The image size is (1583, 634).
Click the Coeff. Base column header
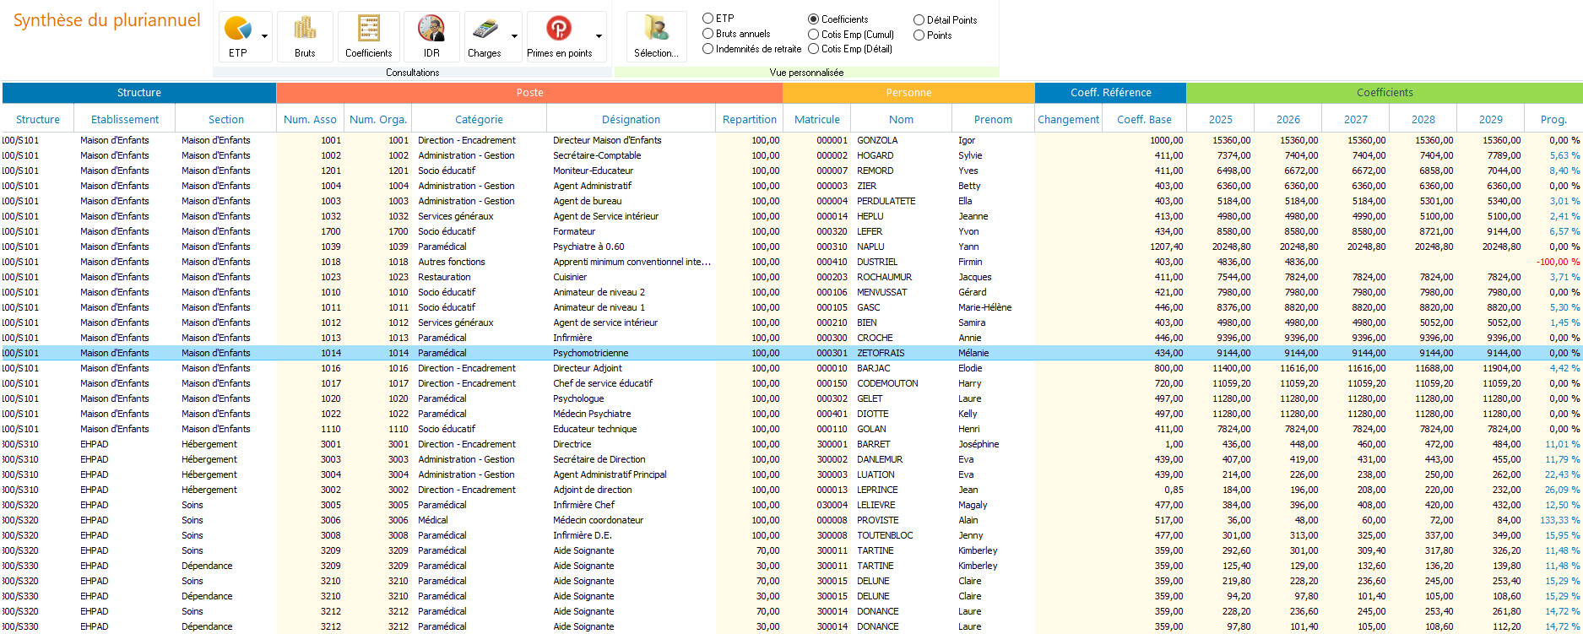1144,119
